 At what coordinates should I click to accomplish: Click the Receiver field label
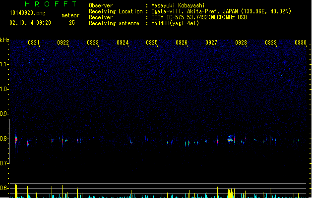coord(101,17)
